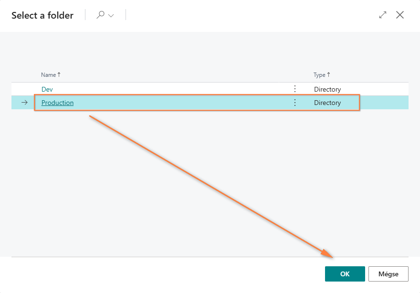
Task: Open the dropdown chevron beside search
Action: click(x=111, y=16)
